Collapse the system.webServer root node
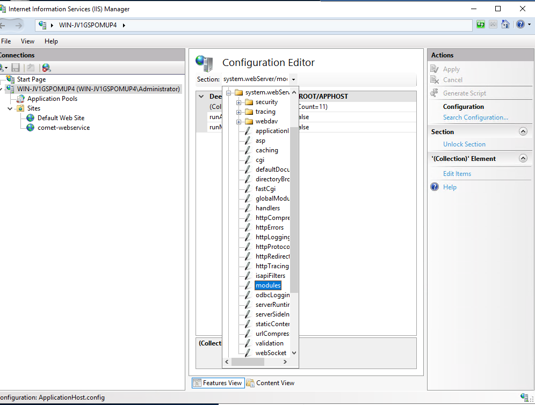Screen dimensions: 535x405 pos(229,93)
